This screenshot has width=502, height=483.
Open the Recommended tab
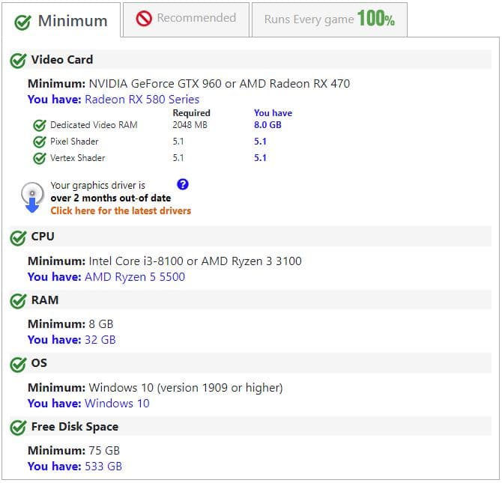tap(186, 19)
